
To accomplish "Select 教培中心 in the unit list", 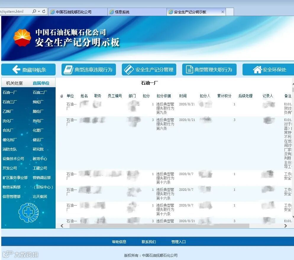I will point(40,159).
